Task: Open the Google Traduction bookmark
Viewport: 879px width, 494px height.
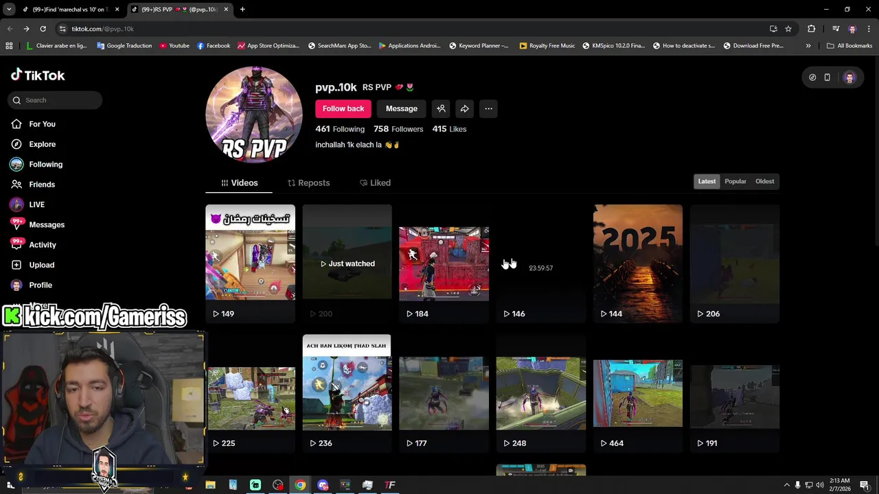Action: 124,46
